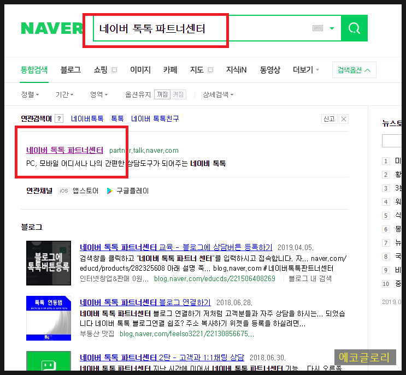Click 블로그 내 검색 link
406x375 pixels.
pos(310,278)
